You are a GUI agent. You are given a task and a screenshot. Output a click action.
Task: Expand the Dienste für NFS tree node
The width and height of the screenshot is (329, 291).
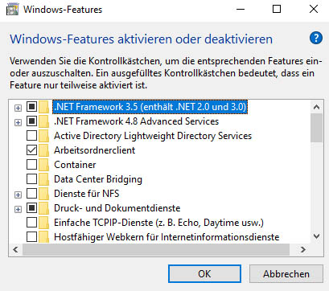(x=18, y=195)
